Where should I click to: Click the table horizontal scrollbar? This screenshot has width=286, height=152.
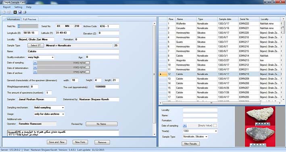[x=212, y=103]
